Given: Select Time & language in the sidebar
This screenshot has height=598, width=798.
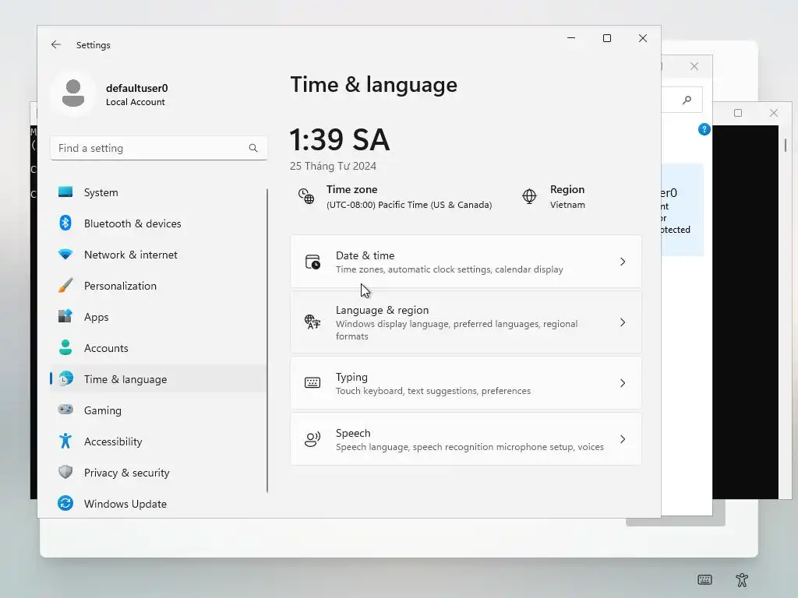Looking at the screenshot, I should pyautogui.click(x=158, y=379).
